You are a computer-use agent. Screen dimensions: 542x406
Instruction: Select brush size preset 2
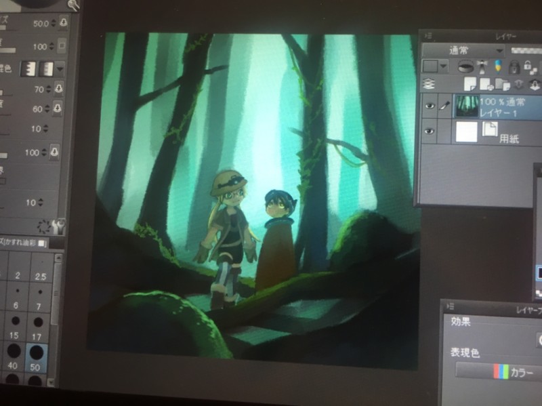pyautogui.click(x=18, y=267)
